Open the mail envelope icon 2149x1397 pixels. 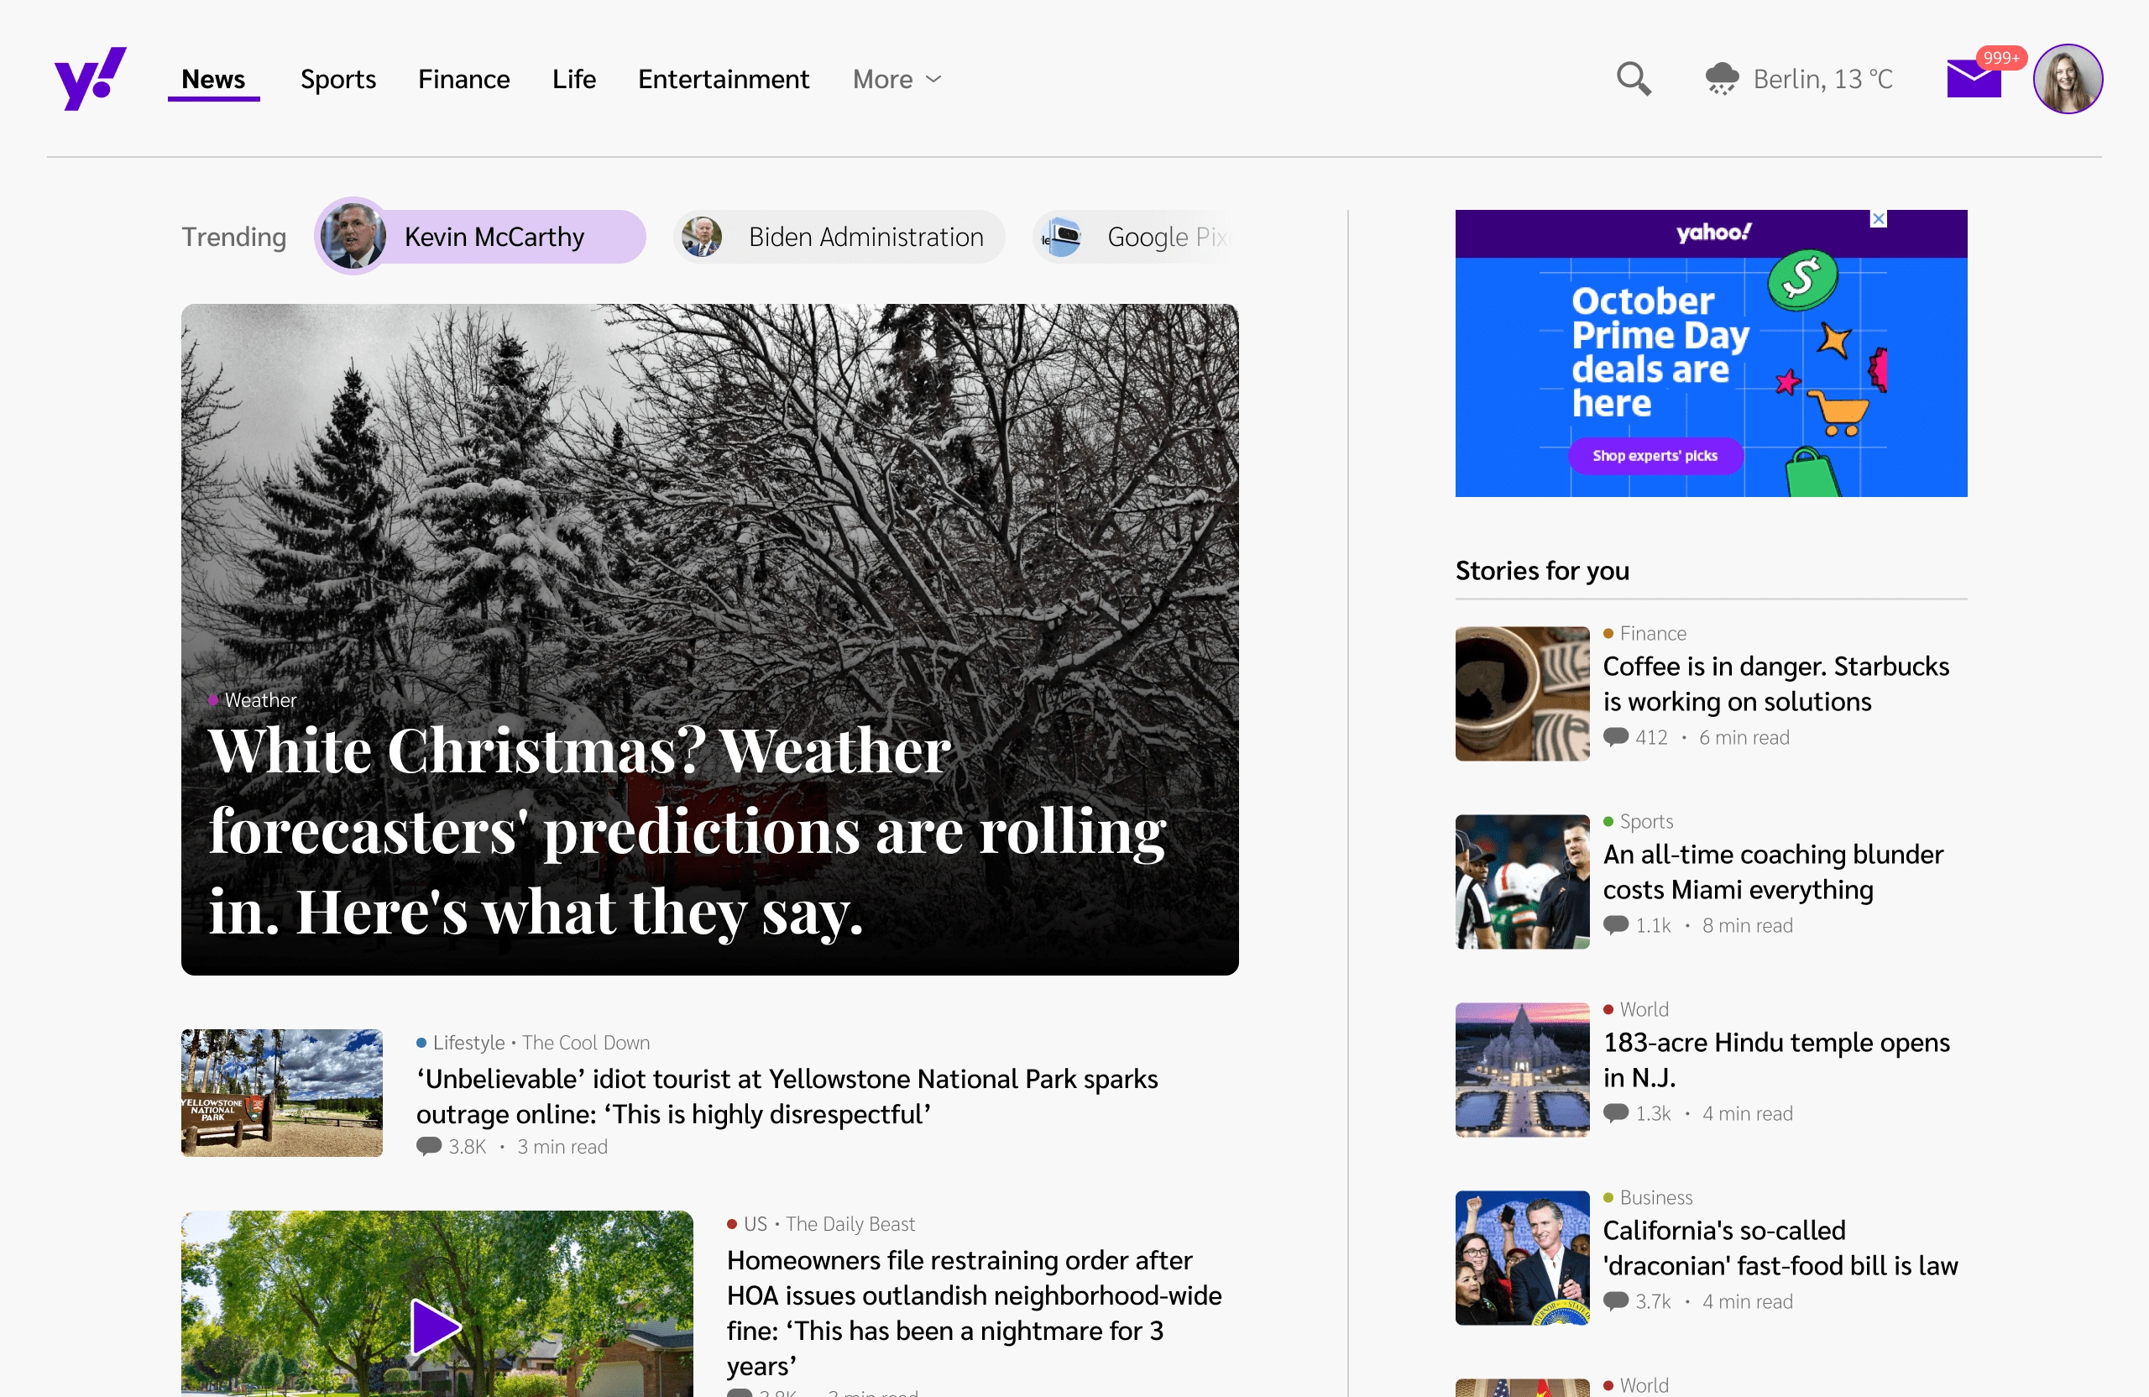coord(1974,80)
